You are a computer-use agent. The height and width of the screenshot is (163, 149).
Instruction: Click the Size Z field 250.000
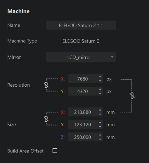coord(82,137)
